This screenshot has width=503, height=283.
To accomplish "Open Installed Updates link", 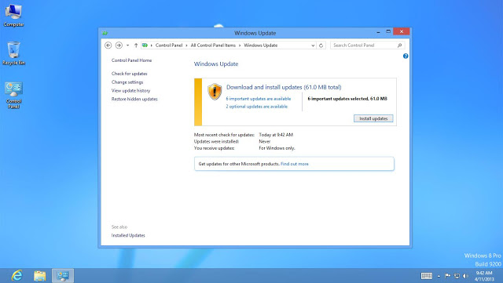I will coord(128,235).
